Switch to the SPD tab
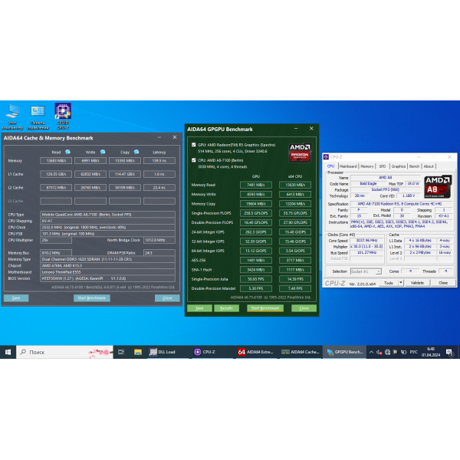The width and height of the screenshot is (460, 460). [x=383, y=166]
